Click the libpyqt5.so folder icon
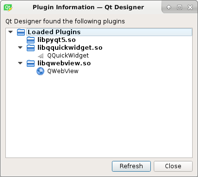 (31, 40)
